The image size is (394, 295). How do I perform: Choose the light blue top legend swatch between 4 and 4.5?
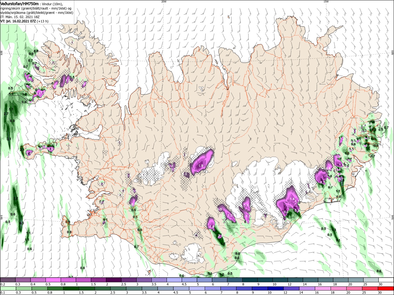point(174,280)
